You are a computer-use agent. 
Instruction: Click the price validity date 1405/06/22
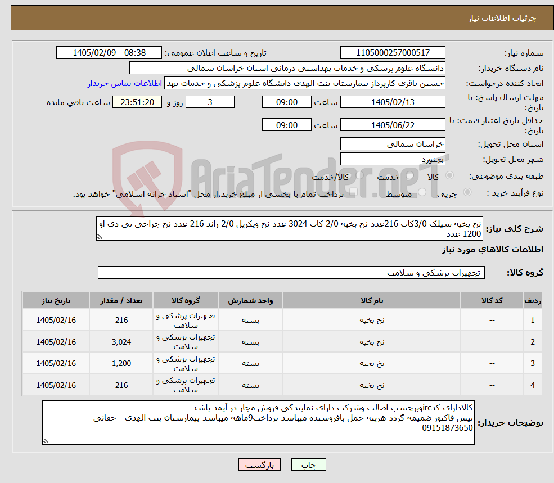point(393,125)
